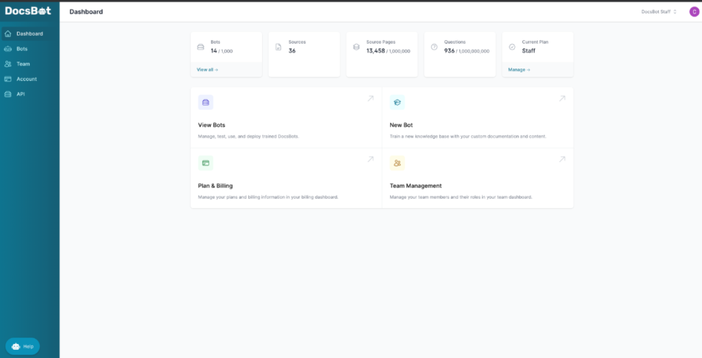Click the 'Manage your plans and billing' description

(x=268, y=197)
